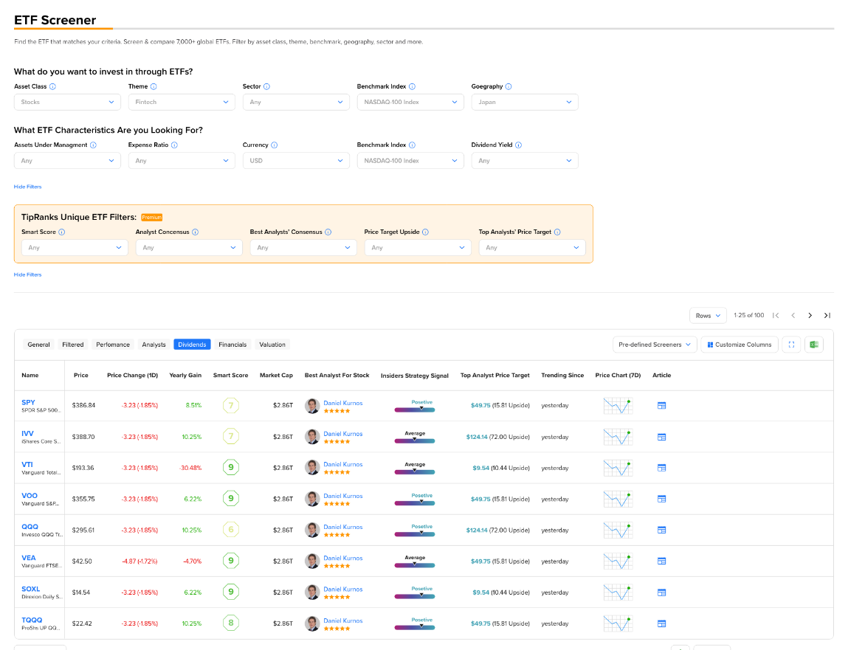Click the Premium badge
The width and height of the screenshot is (848, 650).
[152, 218]
